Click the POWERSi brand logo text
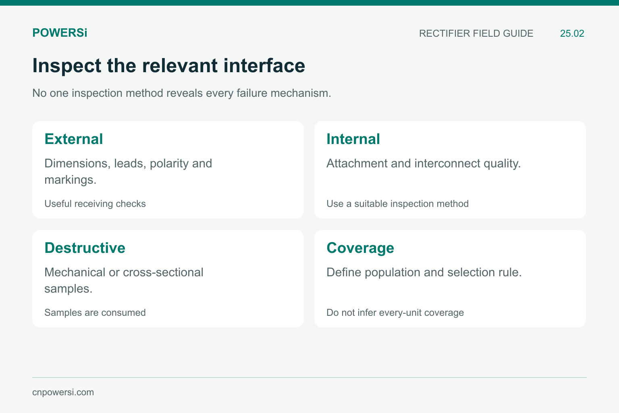 click(60, 33)
